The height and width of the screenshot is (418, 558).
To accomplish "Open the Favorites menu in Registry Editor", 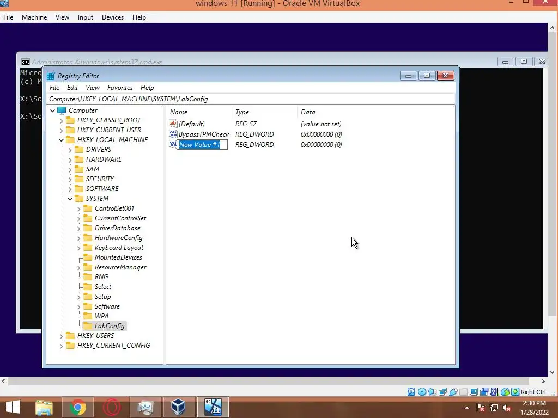I will tap(120, 88).
